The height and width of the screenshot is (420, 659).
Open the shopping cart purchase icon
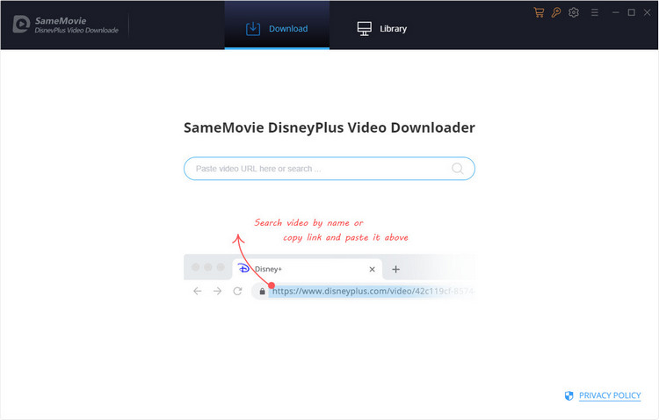coord(539,12)
